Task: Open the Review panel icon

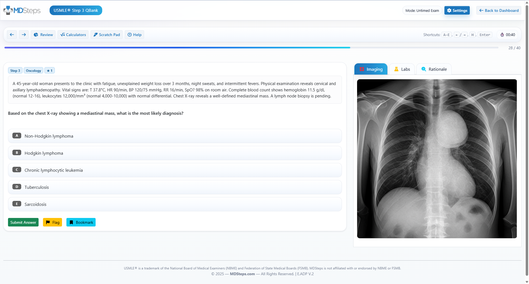Action: click(x=36, y=34)
